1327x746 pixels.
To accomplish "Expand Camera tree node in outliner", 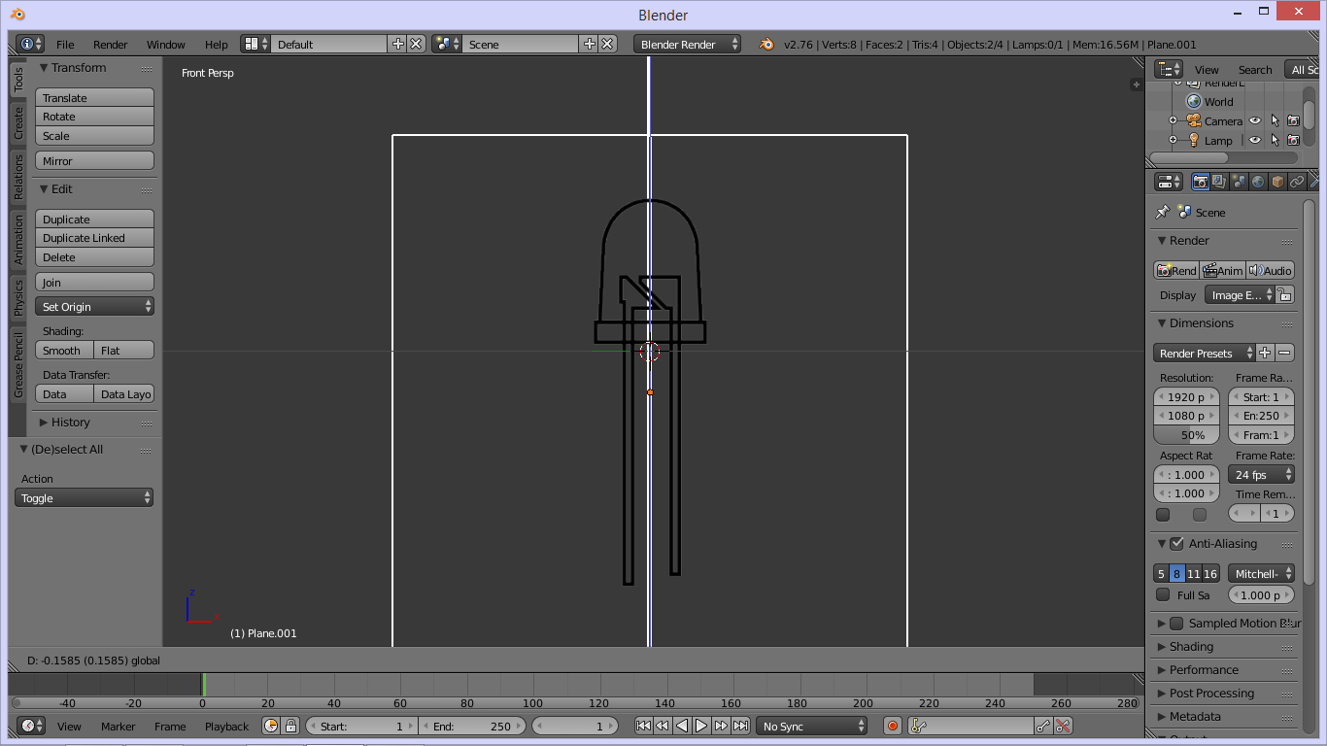I will (x=1173, y=121).
